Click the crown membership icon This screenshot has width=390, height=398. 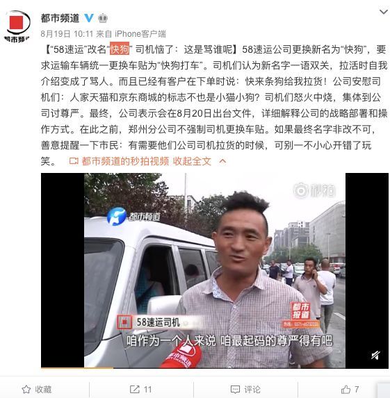(x=103, y=18)
